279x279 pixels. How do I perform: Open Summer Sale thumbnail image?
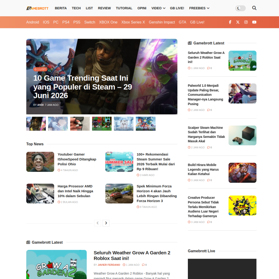119,162
